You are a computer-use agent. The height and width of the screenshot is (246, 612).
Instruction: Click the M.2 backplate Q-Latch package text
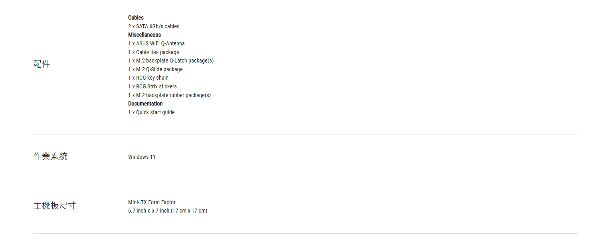point(171,61)
